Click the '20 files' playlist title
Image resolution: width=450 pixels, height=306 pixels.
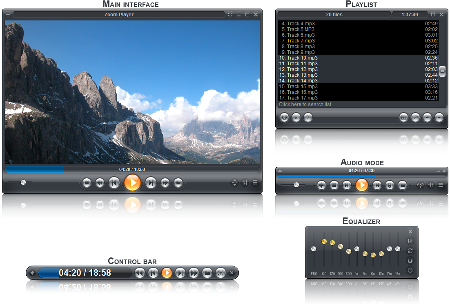point(334,15)
